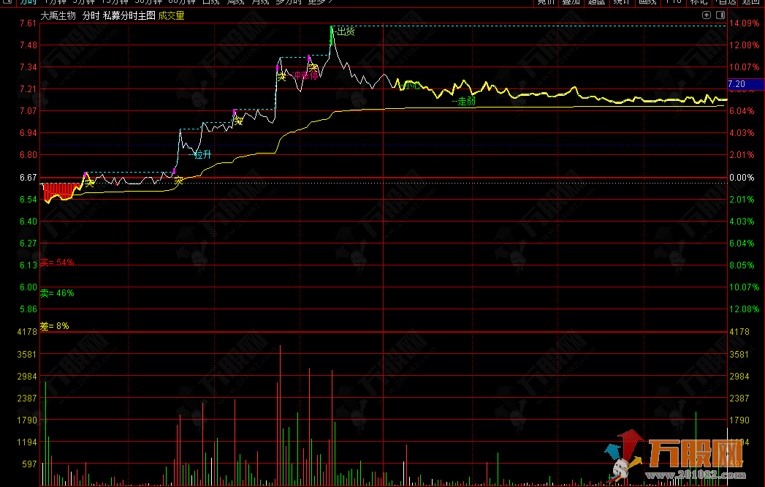The image size is (765, 487).
Task: Expand the 更多> timeframe options
Action: (x=320, y=2)
